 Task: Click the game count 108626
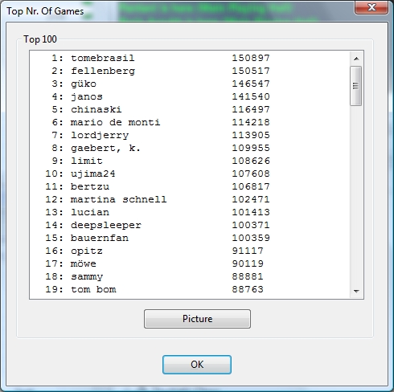pyautogui.click(x=251, y=161)
